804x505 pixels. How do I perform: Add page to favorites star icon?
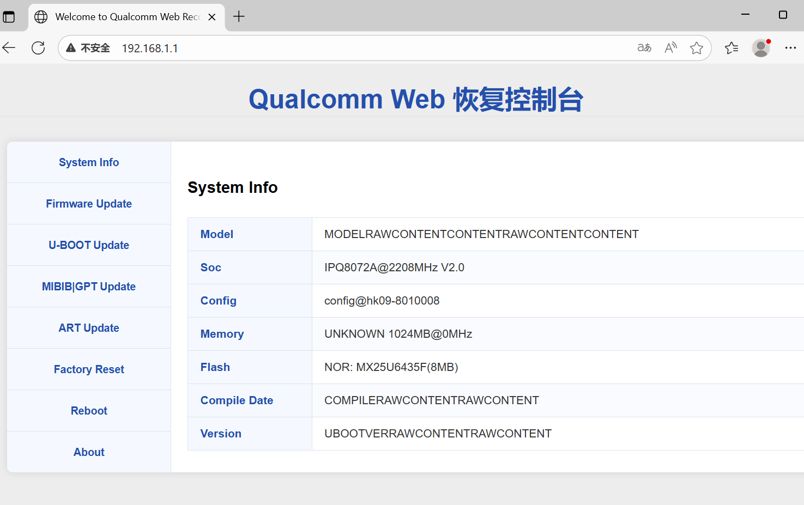click(696, 48)
